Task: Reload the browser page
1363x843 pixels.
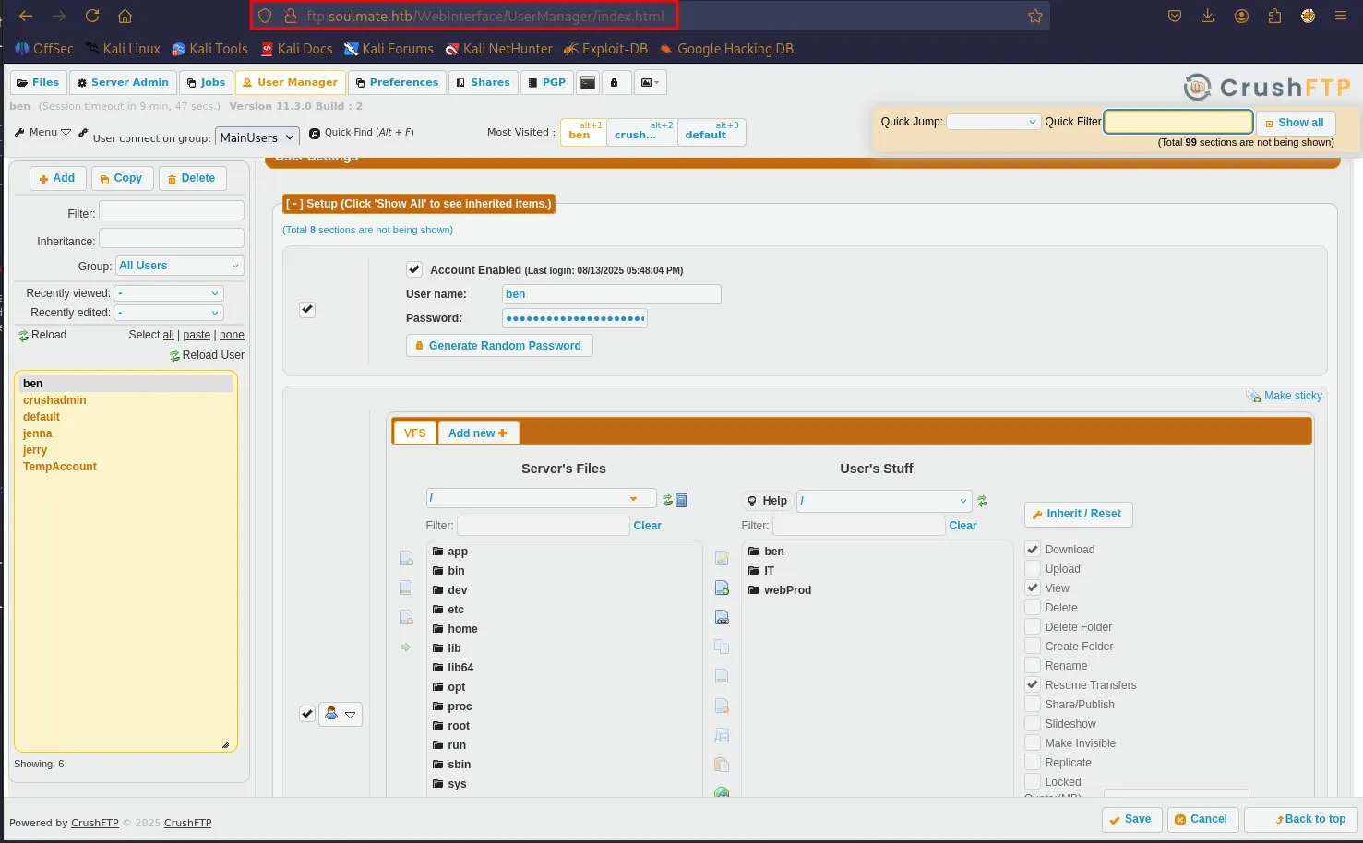Action: click(92, 16)
